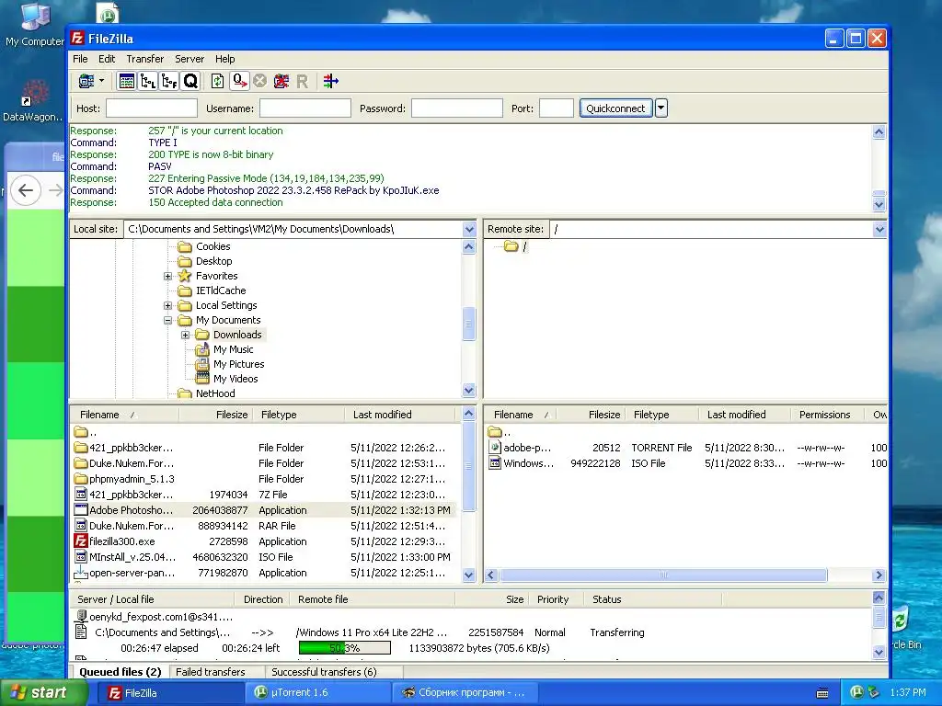Screen dimensions: 942x706
Task: Focus the Host input field
Action: (x=152, y=108)
